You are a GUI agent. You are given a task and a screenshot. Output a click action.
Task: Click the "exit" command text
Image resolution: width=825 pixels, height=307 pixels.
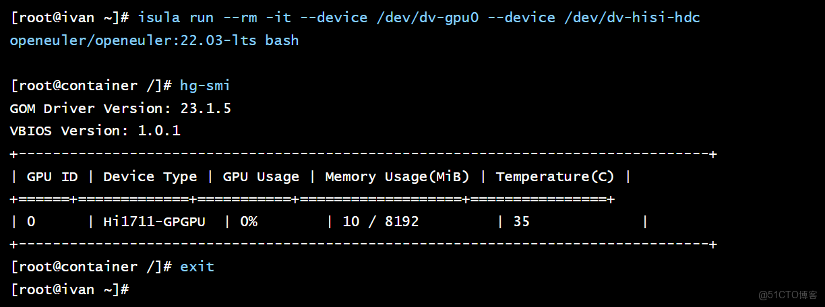tap(197, 267)
